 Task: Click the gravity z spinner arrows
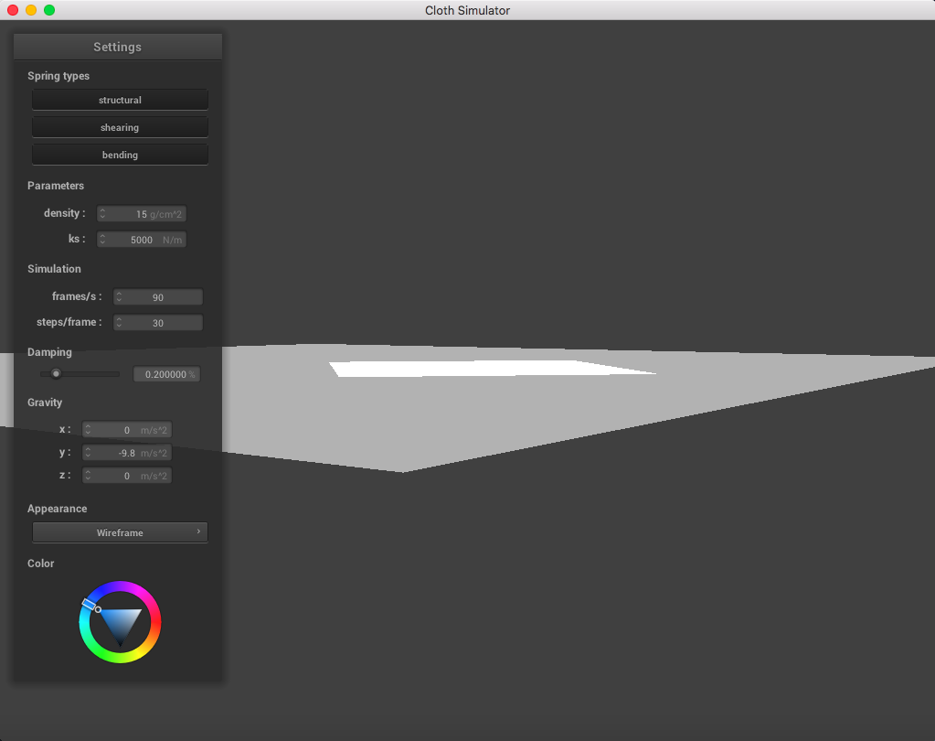pos(88,476)
